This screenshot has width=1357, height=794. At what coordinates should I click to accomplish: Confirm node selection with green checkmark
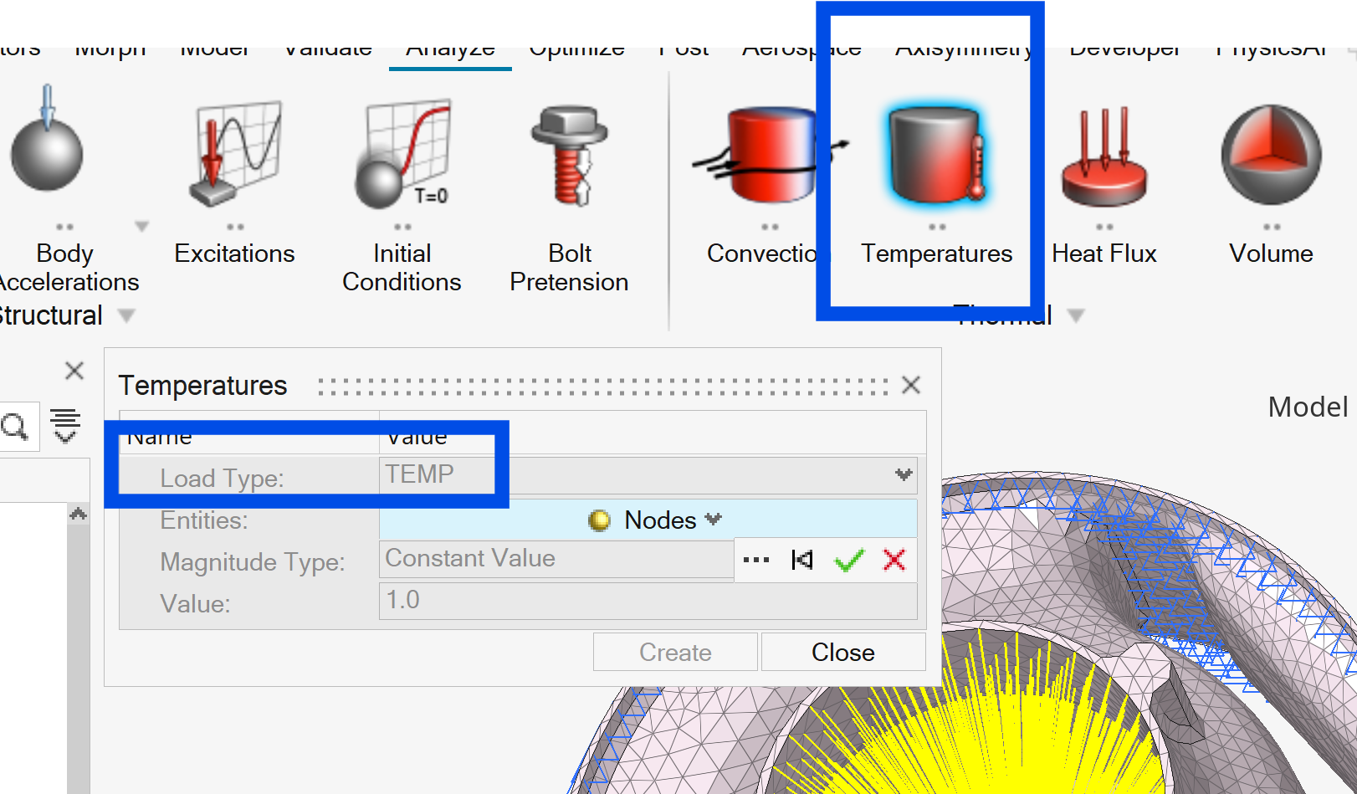tap(849, 560)
